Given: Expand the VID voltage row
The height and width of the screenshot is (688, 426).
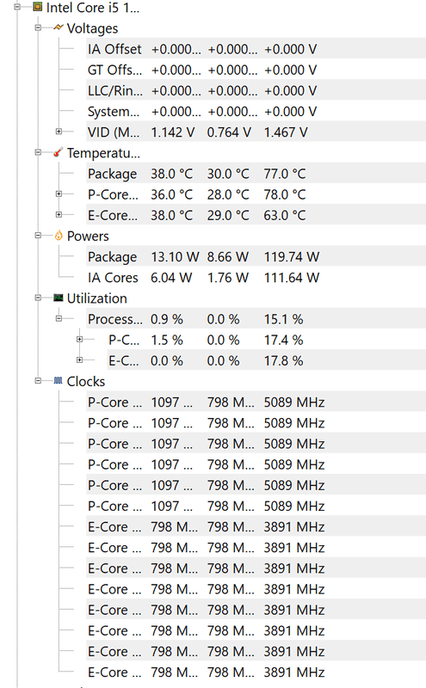Looking at the screenshot, I should [x=59, y=132].
